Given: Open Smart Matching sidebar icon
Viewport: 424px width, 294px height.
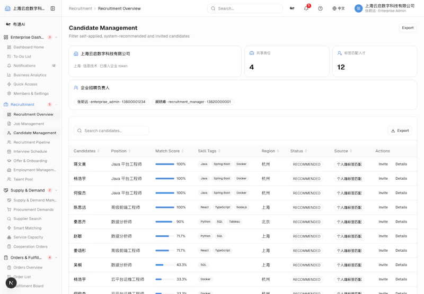Looking at the screenshot, I should 9,228.
